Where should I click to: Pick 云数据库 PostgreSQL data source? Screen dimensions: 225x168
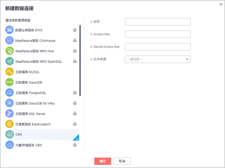31,93
